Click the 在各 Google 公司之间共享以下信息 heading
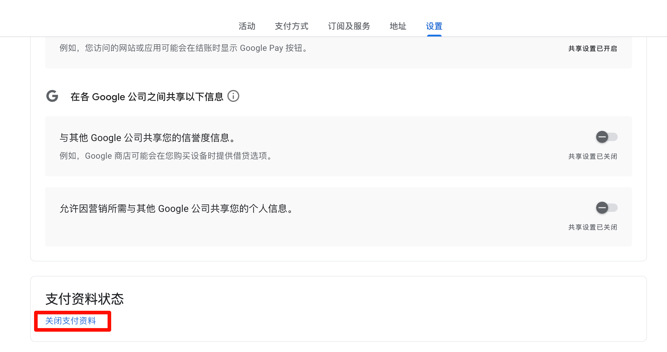Image resolution: width=667 pixels, height=352 pixels. 147,97
